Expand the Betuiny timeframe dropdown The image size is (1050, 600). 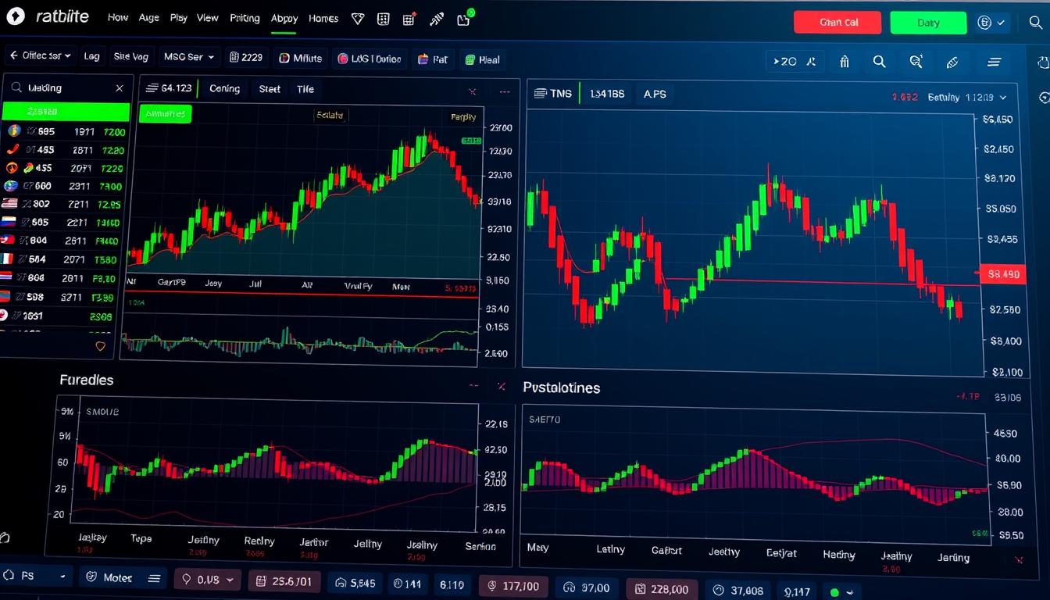coord(967,98)
